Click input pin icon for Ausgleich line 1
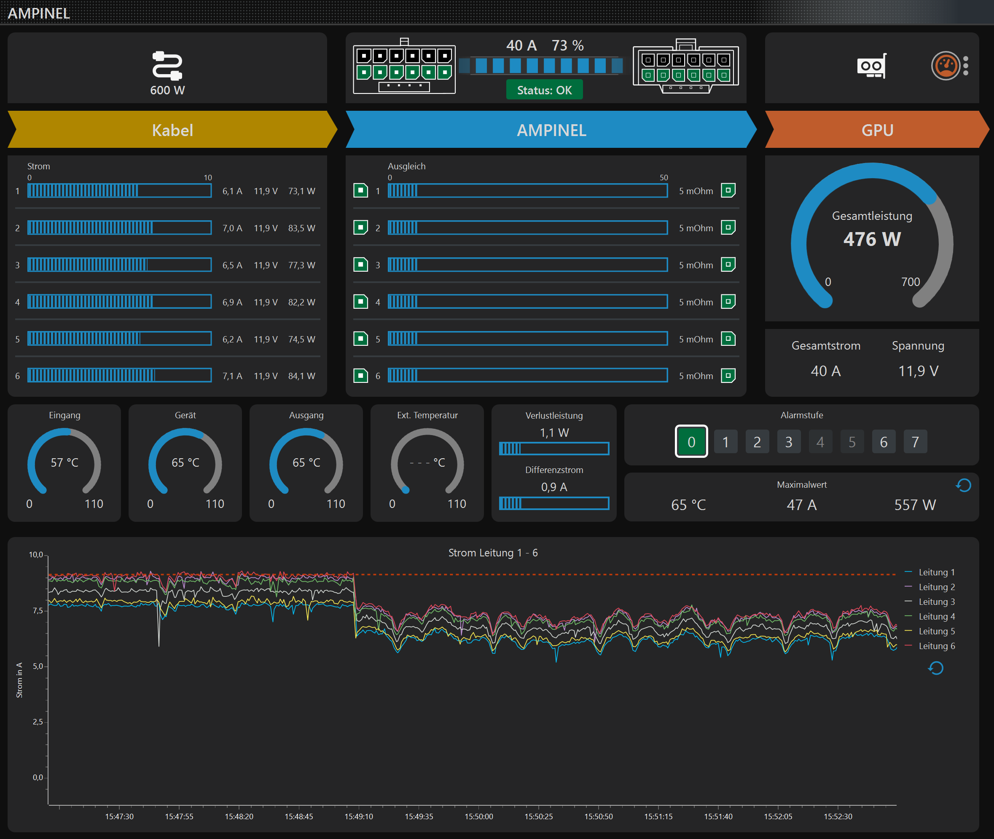The width and height of the screenshot is (994, 839). click(x=360, y=191)
